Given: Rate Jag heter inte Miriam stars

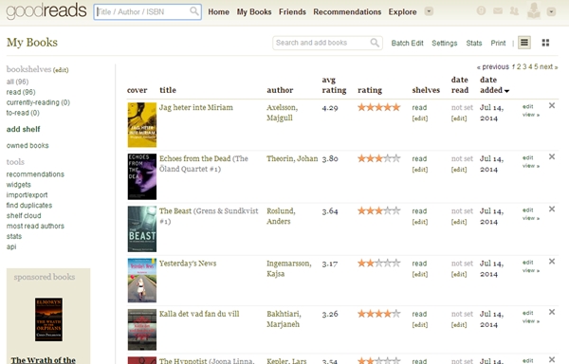Looking at the screenshot, I should [x=378, y=107].
